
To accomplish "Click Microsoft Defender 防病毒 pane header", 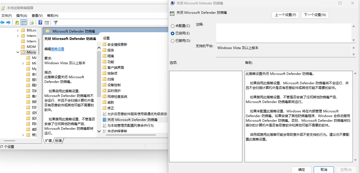I will [74, 31].
